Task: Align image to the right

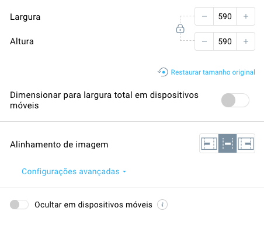Action: click(x=246, y=143)
